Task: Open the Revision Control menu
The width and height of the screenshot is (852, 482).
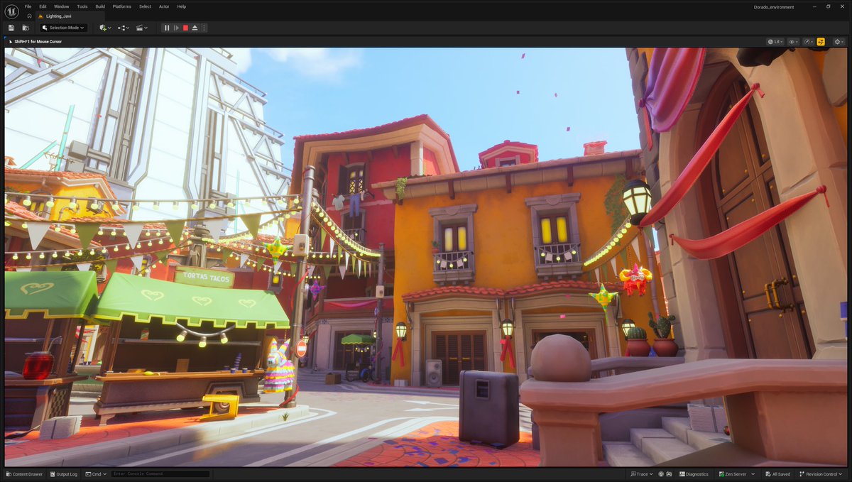Action: (822, 474)
